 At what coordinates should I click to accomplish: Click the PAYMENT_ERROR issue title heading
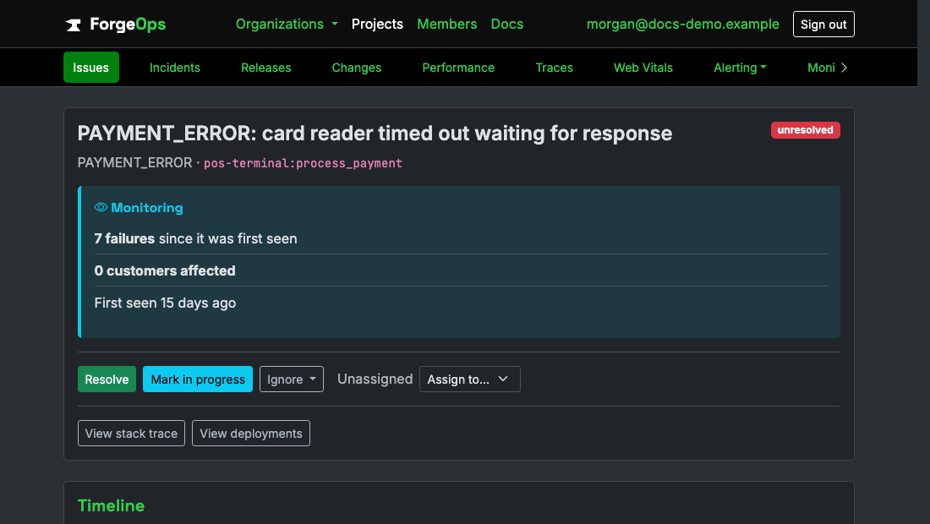(375, 134)
